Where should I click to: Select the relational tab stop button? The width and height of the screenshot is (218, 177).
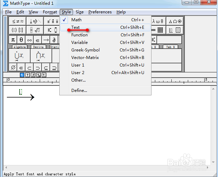point(38,75)
